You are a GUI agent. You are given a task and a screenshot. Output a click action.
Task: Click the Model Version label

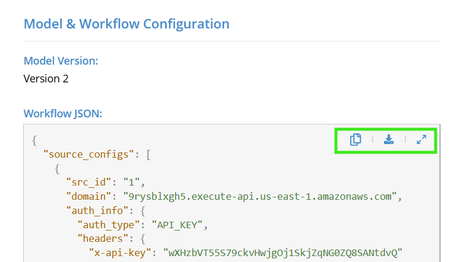coord(61,60)
